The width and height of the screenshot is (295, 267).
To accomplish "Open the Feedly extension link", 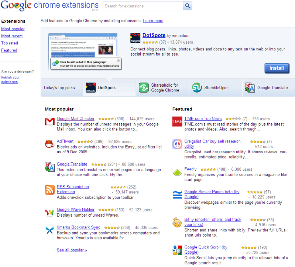I will (x=191, y=169).
